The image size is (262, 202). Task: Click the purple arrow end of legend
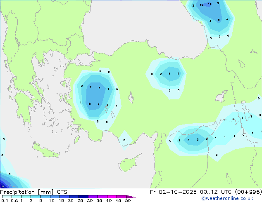click(131, 197)
